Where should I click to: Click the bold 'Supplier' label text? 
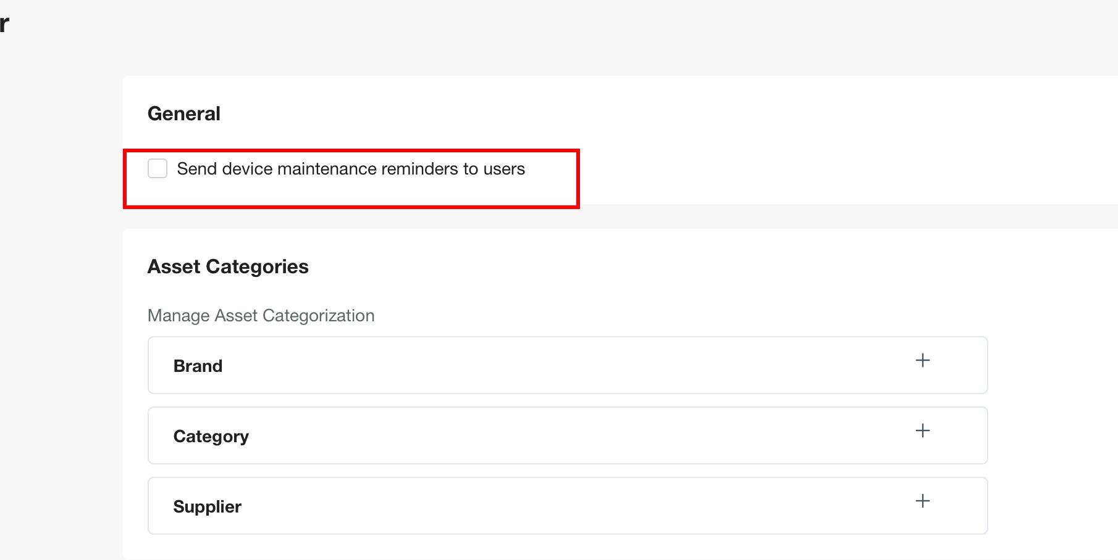point(207,506)
